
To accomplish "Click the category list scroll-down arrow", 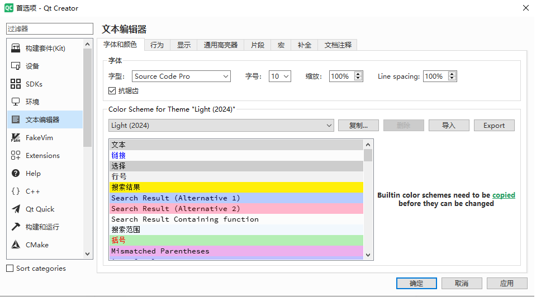I will 88,254.
